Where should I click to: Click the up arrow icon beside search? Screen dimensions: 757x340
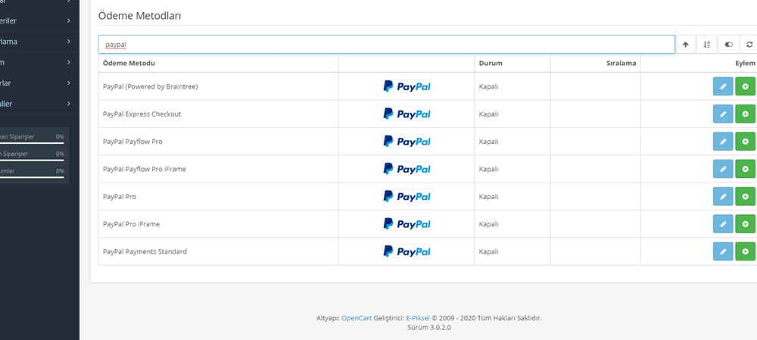[x=686, y=45]
